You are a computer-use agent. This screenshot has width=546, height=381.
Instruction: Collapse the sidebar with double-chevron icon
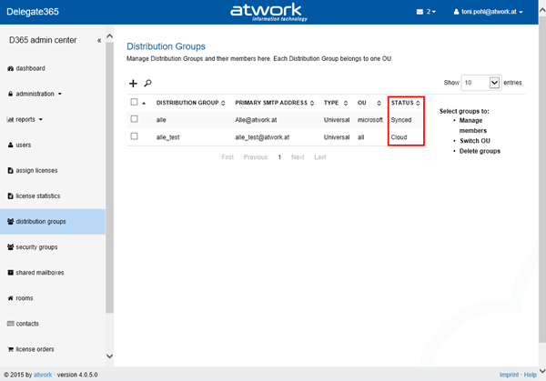(99, 40)
